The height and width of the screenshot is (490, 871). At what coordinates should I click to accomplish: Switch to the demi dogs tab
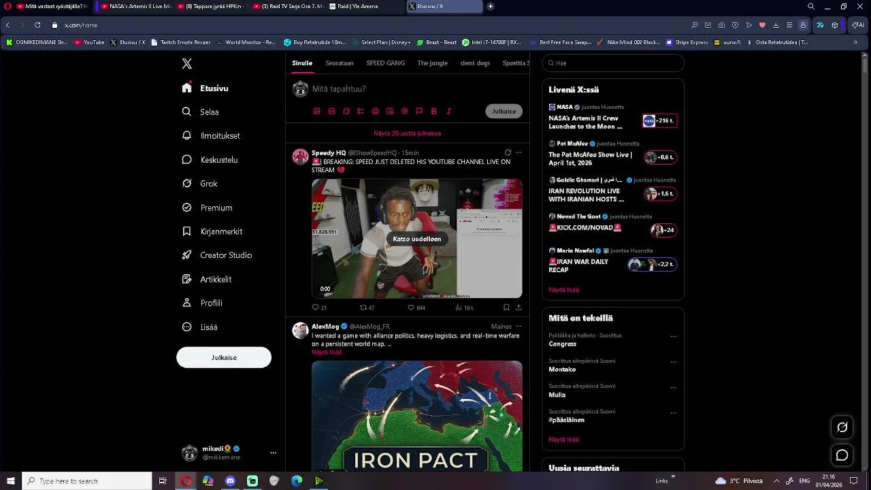[475, 63]
